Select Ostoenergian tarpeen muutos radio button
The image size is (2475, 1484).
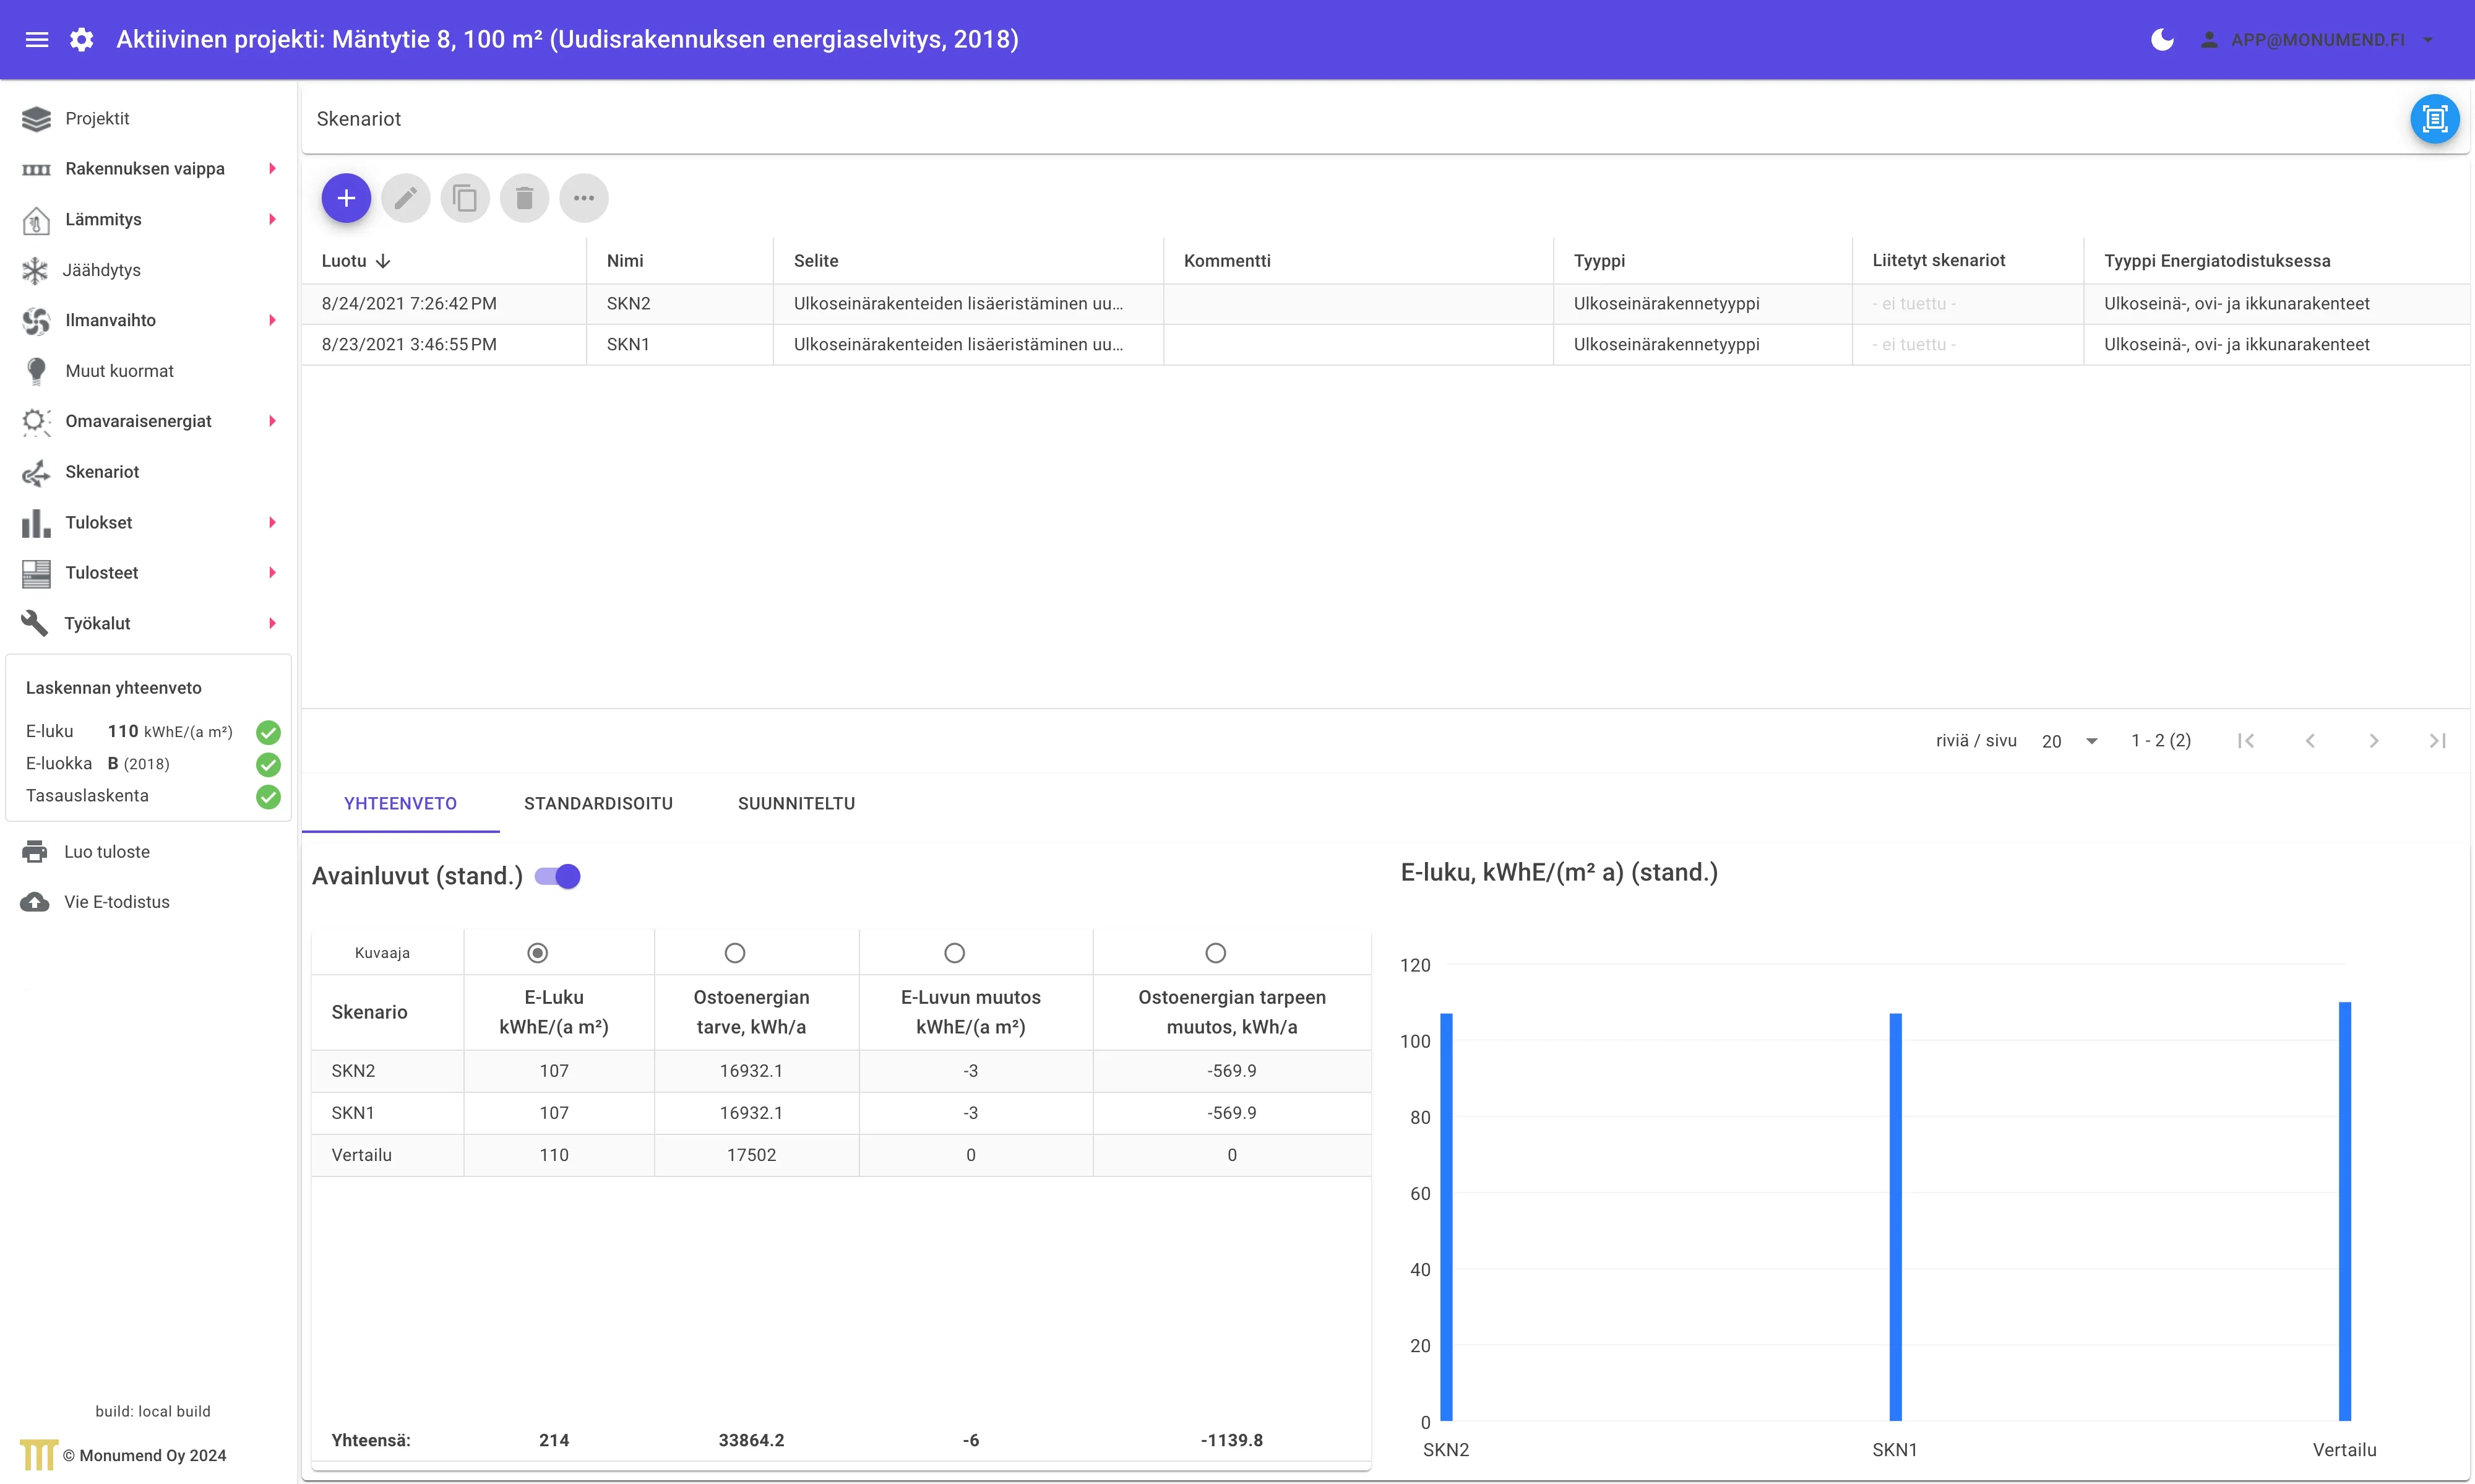1215,953
